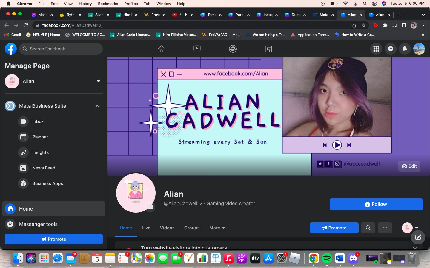Collapse the website visitors promo card chevron
Image resolution: width=430 pixels, height=268 pixels.
[415, 247]
